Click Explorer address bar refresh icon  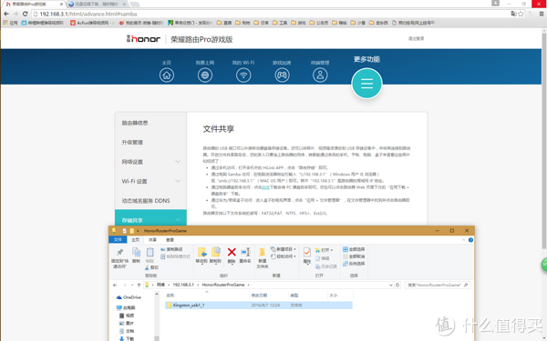coord(397,285)
